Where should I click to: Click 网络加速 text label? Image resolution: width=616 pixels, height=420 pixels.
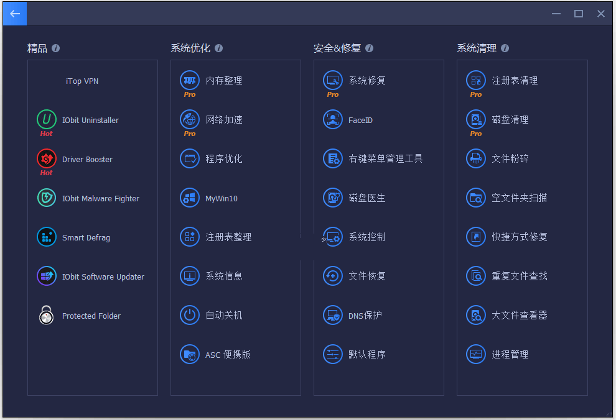click(x=224, y=120)
